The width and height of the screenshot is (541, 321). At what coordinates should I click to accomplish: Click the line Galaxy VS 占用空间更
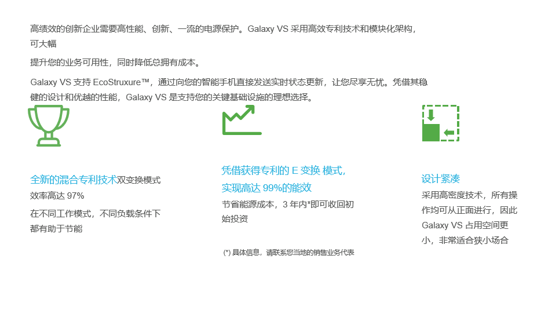click(x=465, y=225)
